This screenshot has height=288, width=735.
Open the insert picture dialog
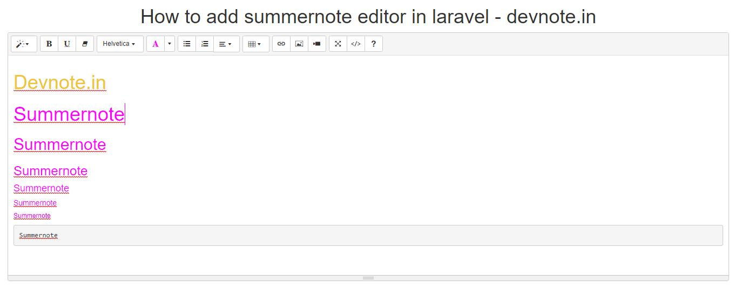tap(299, 44)
